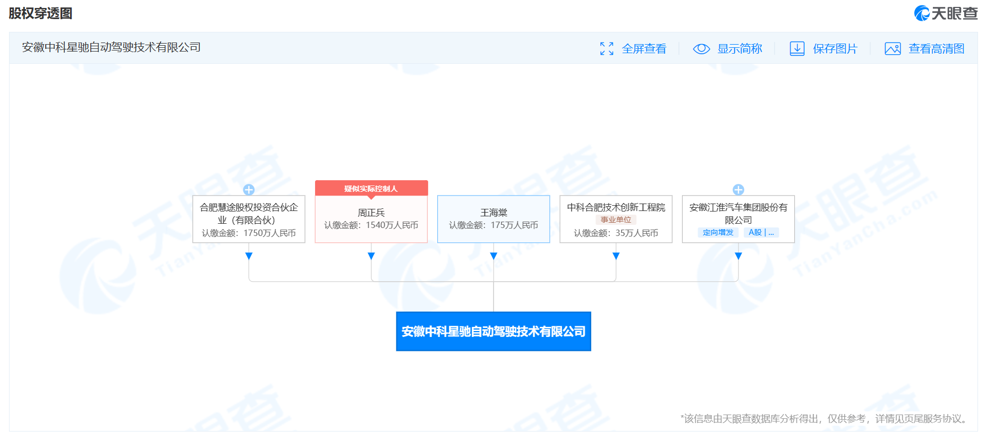This screenshot has width=986, height=439.
Task: Click the 保存图片 label
Action: (835, 48)
